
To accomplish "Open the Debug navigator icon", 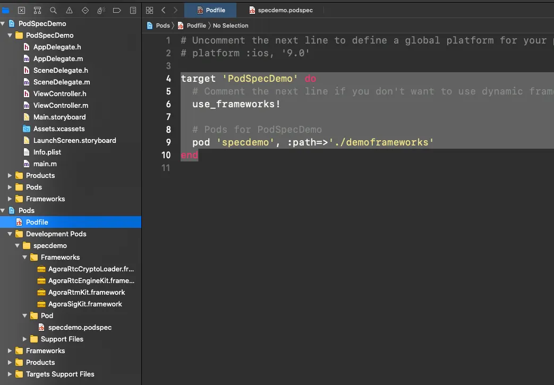I will point(101,10).
